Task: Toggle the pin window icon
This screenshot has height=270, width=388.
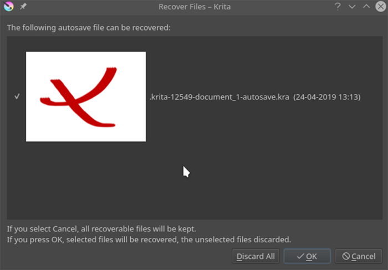Action: (x=23, y=7)
